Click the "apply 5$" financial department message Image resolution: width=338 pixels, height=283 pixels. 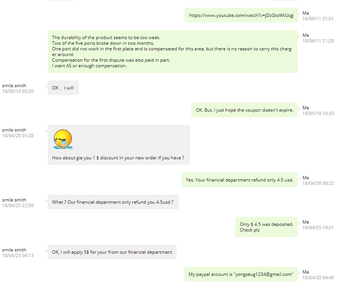tap(112, 252)
